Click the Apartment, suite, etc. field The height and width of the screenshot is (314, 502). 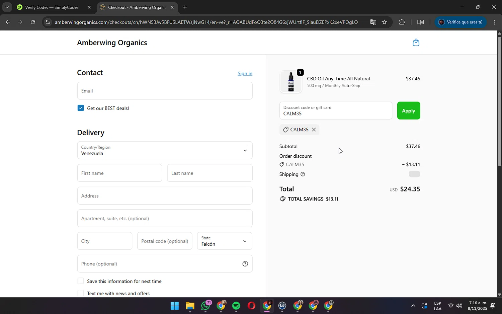165,219
